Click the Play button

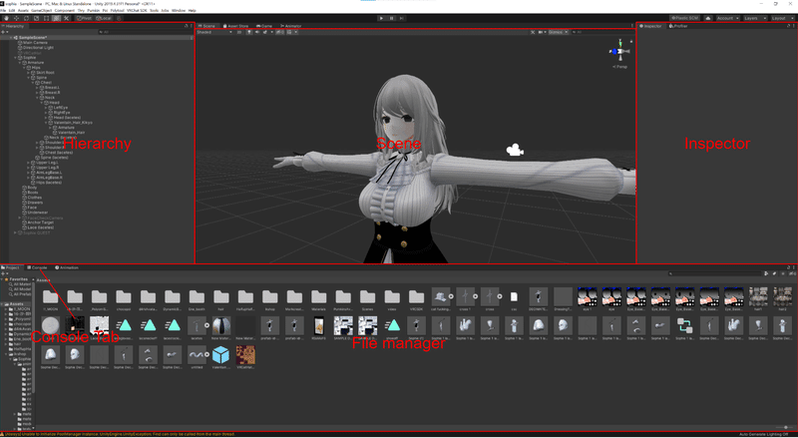point(381,18)
